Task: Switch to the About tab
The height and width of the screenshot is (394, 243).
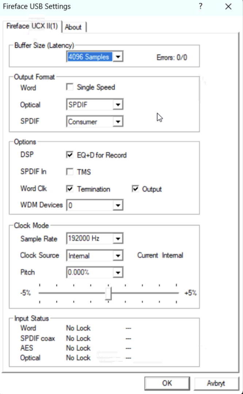Action: point(73,27)
